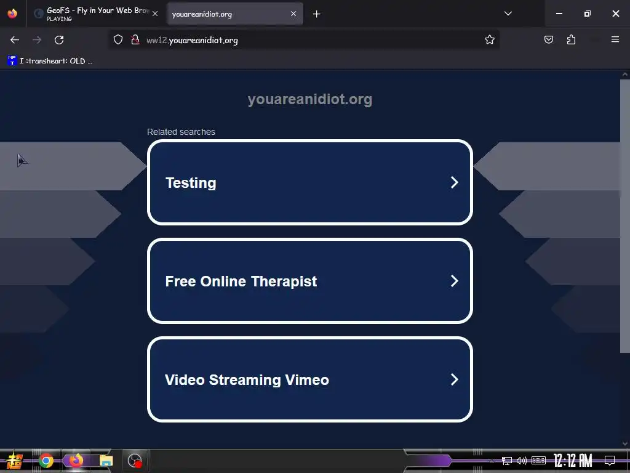The image size is (630, 473).
Task: Close the GeoFS tab
Action: (155, 14)
